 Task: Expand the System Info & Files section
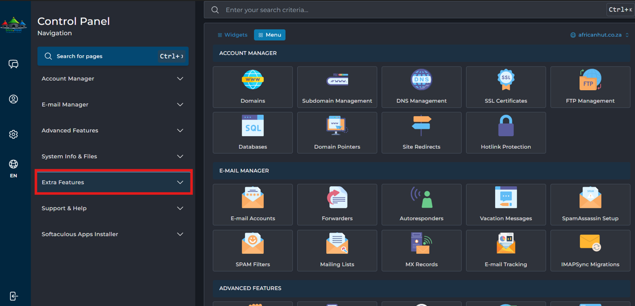point(113,156)
